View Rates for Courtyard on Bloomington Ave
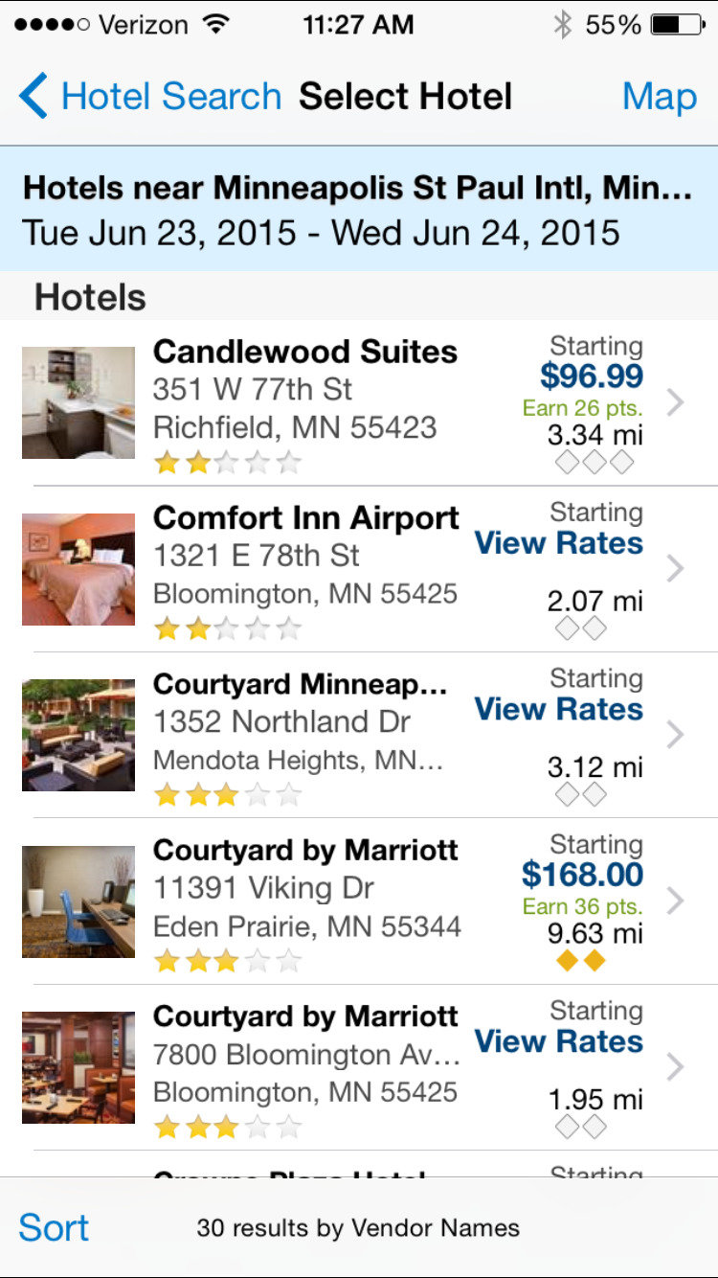The image size is (718, 1278). click(559, 1041)
